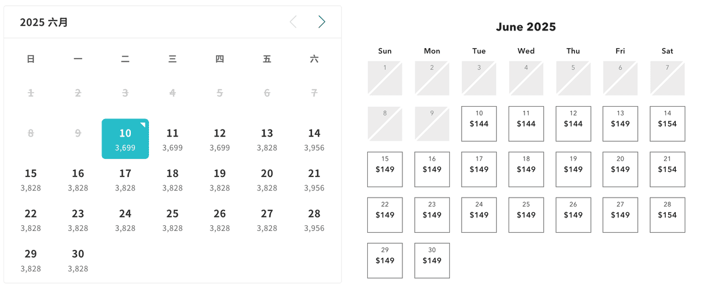This screenshot has width=704, height=292.
Task: Choose date 14 priced 3,956
Action: pos(314,139)
